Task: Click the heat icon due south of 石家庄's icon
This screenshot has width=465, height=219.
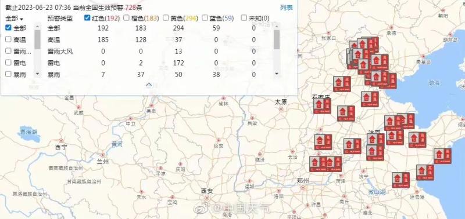Action: [x=323, y=142]
